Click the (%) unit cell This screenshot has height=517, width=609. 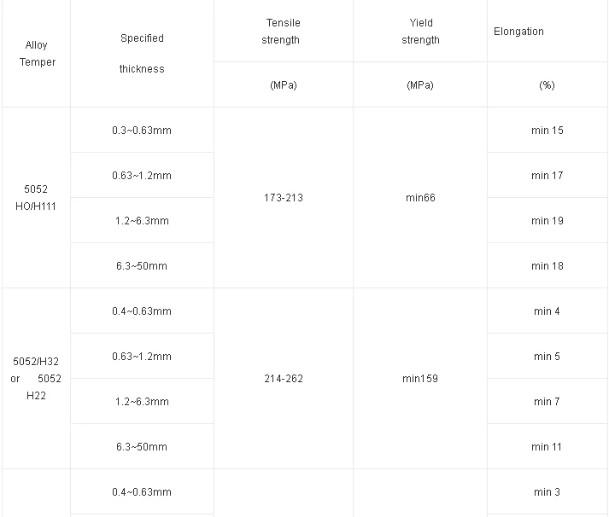click(547, 85)
